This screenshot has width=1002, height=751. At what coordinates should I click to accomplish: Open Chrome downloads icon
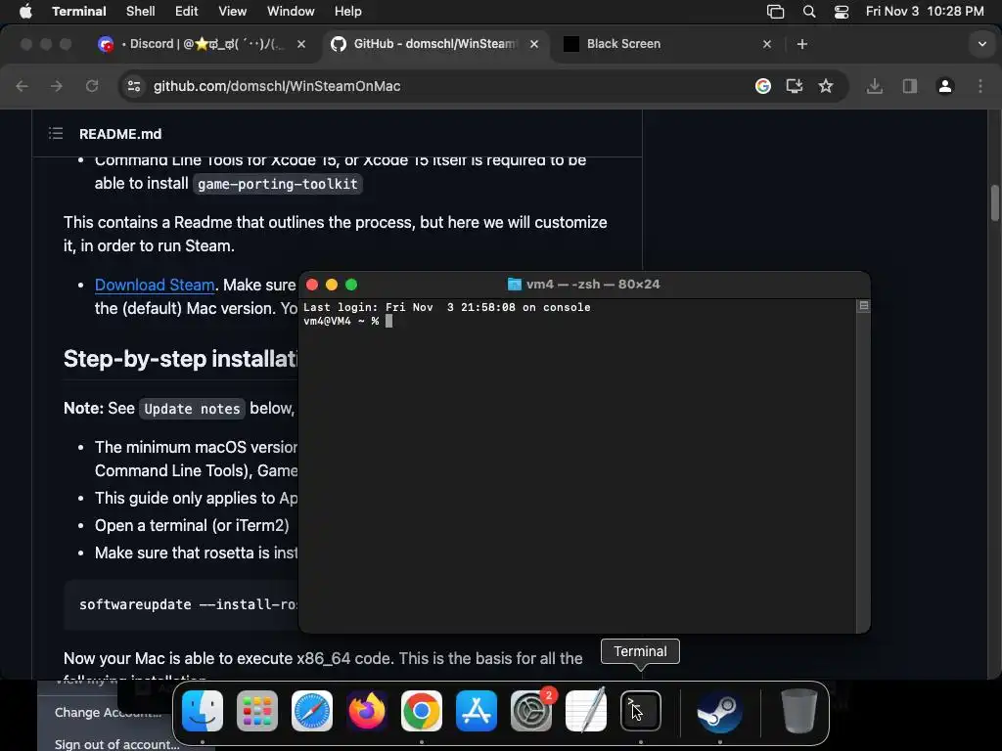[875, 86]
